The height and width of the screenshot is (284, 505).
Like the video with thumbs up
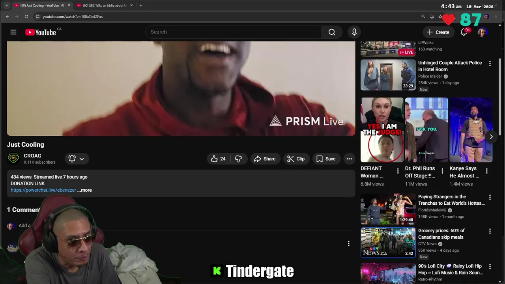click(219, 159)
